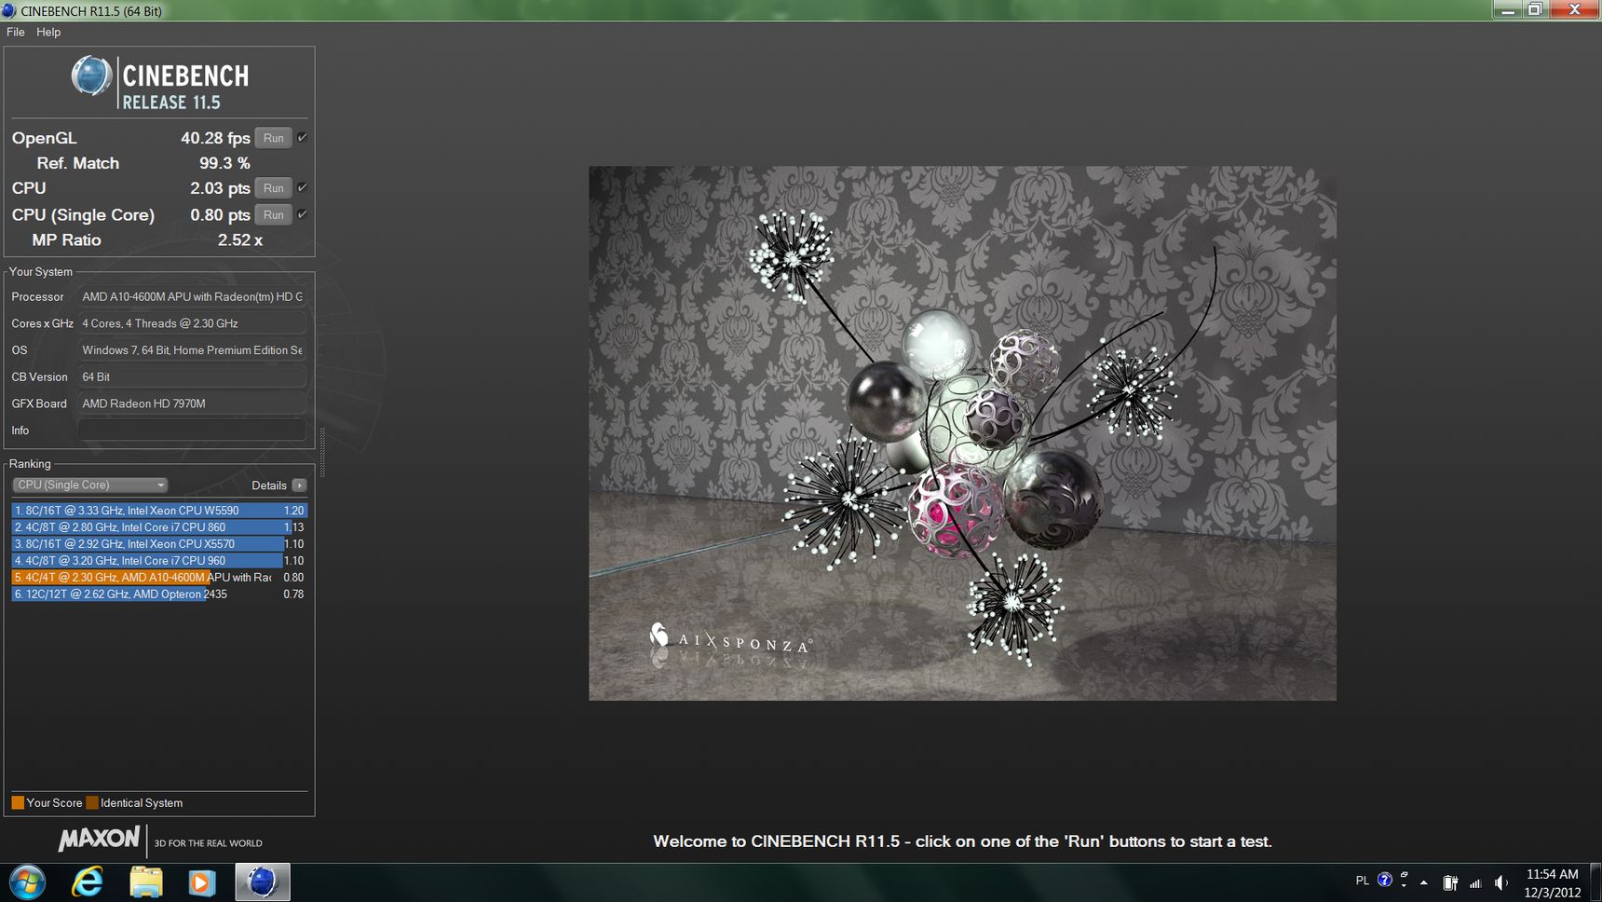Open the Help menu

(48, 32)
